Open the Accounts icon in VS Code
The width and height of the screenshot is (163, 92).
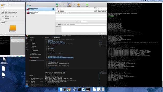coord(27,81)
